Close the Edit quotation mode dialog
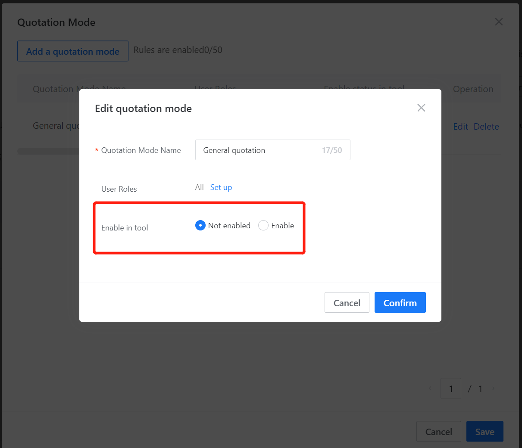 tap(421, 108)
